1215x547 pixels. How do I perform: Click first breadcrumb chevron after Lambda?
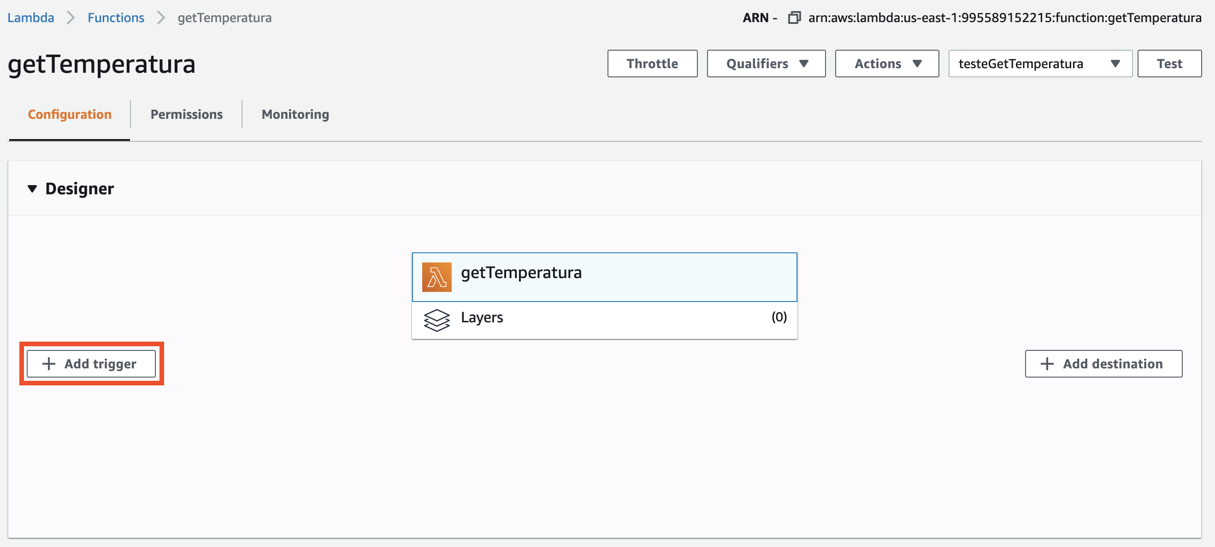click(71, 18)
